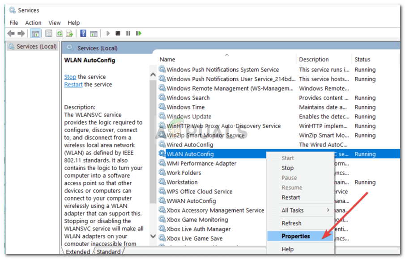Open the Action menu
Screen dimensions: 405x259
tap(33, 22)
